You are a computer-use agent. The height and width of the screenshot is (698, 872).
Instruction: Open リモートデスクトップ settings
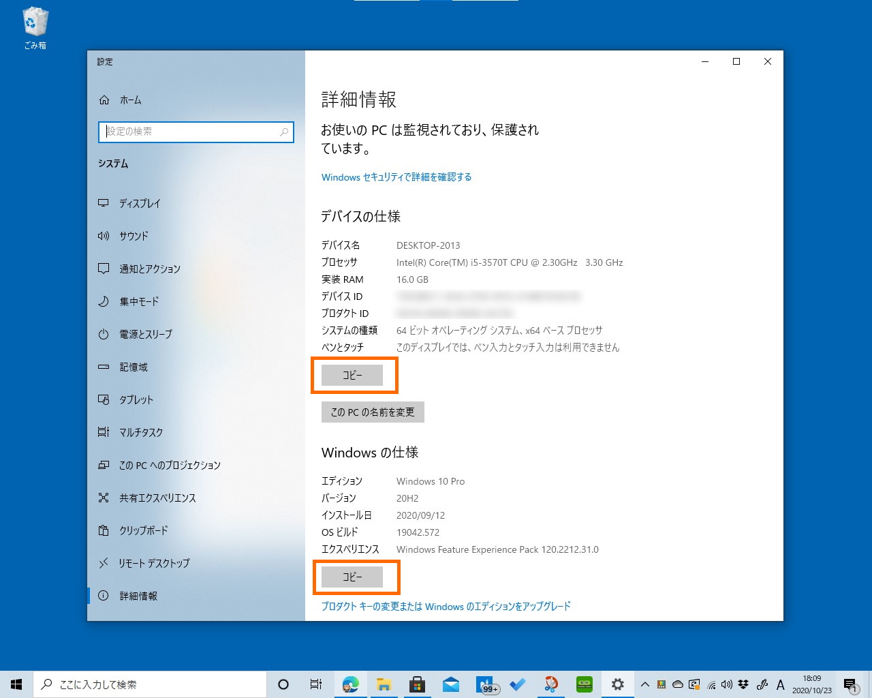coord(153,563)
